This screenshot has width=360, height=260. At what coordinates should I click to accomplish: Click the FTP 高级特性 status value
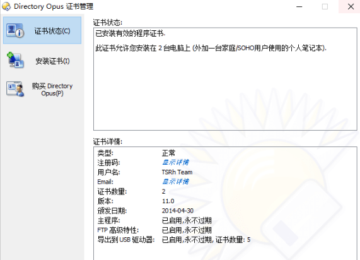[187, 230]
